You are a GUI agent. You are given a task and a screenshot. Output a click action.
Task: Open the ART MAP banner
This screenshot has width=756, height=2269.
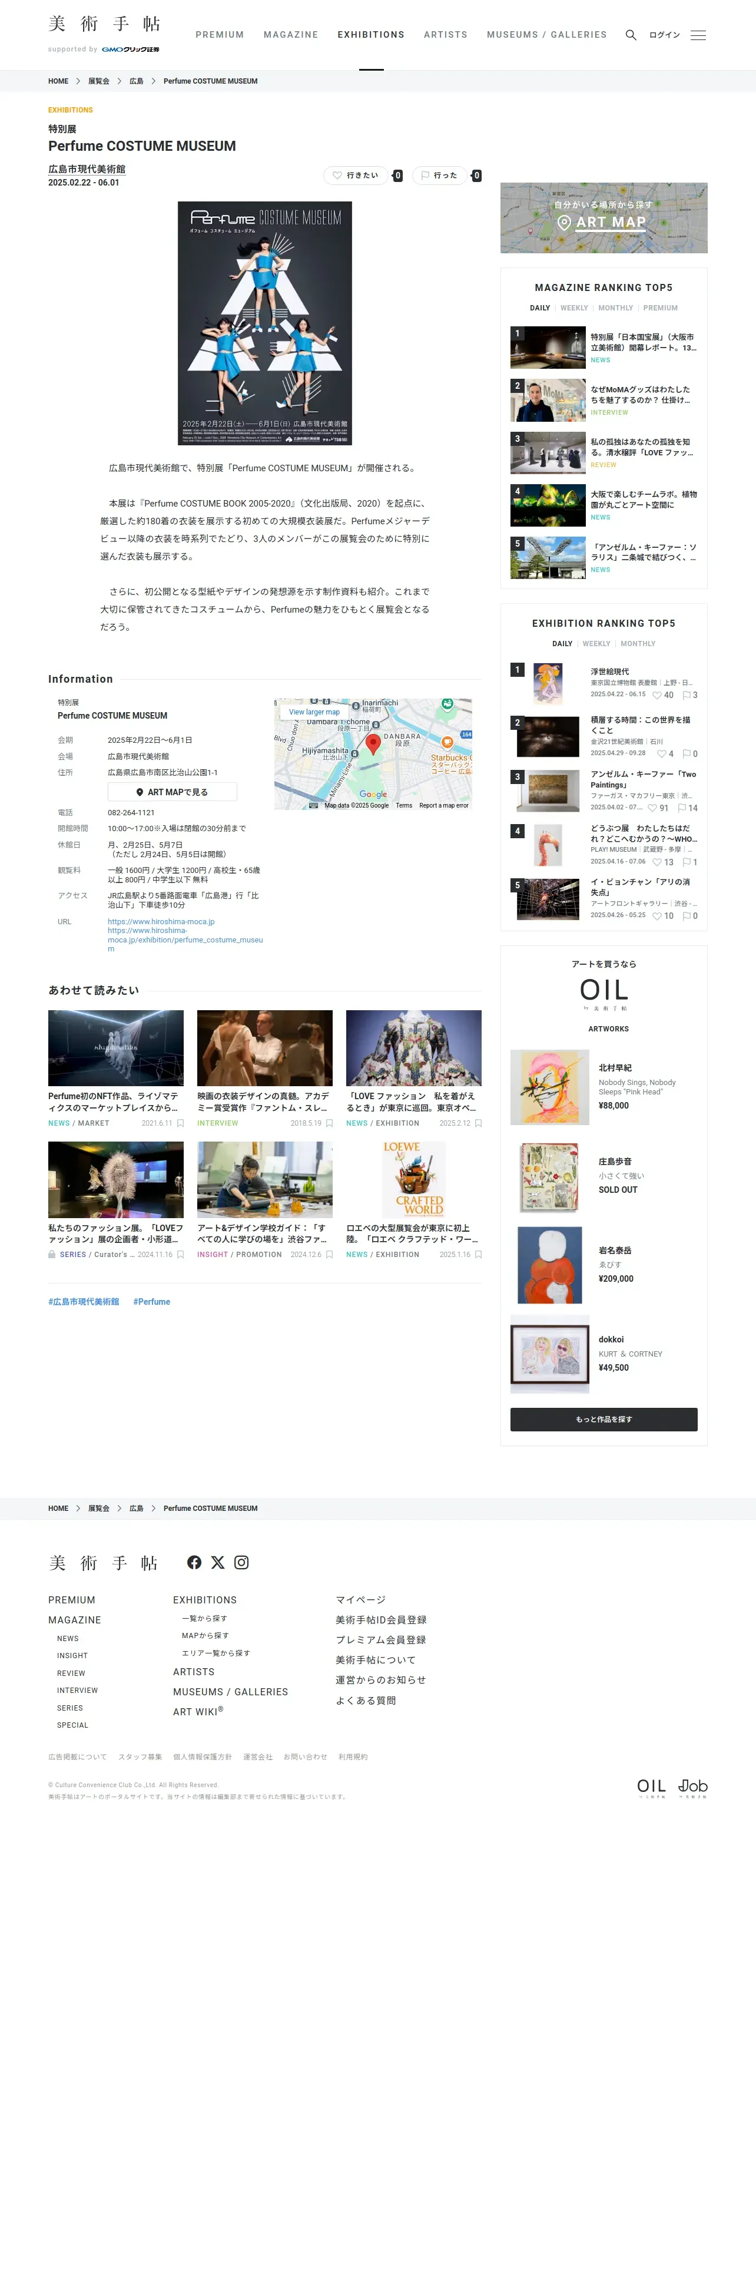click(604, 217)
